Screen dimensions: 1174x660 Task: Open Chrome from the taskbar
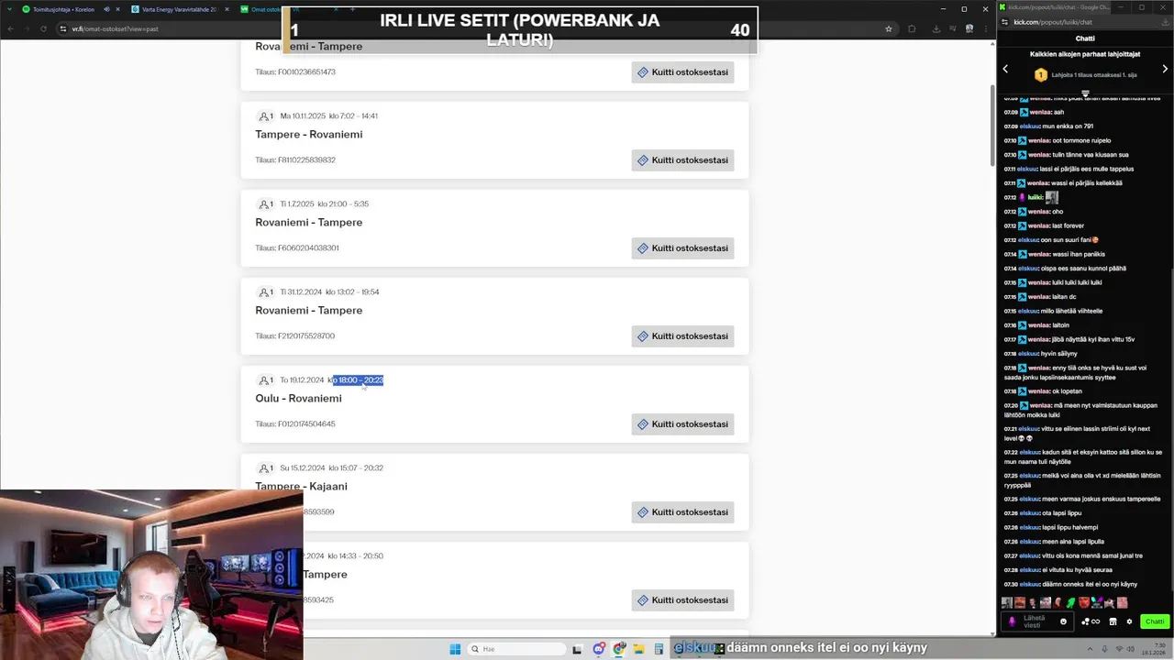pos(619,649)
